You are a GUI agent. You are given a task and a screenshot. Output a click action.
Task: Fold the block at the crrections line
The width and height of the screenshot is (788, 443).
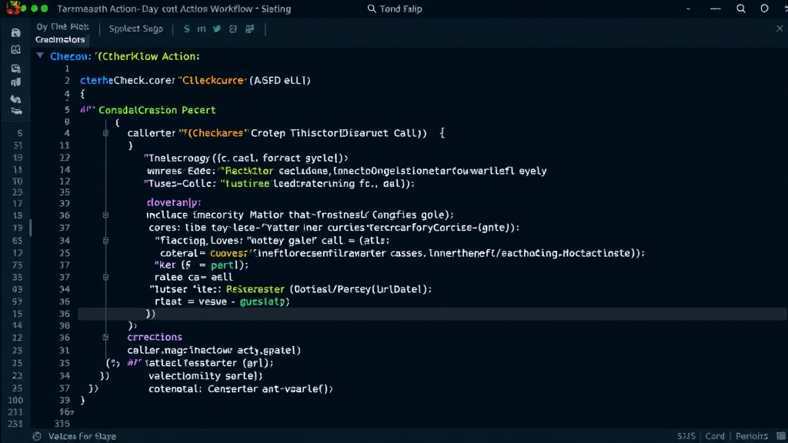tap(105, 337)
